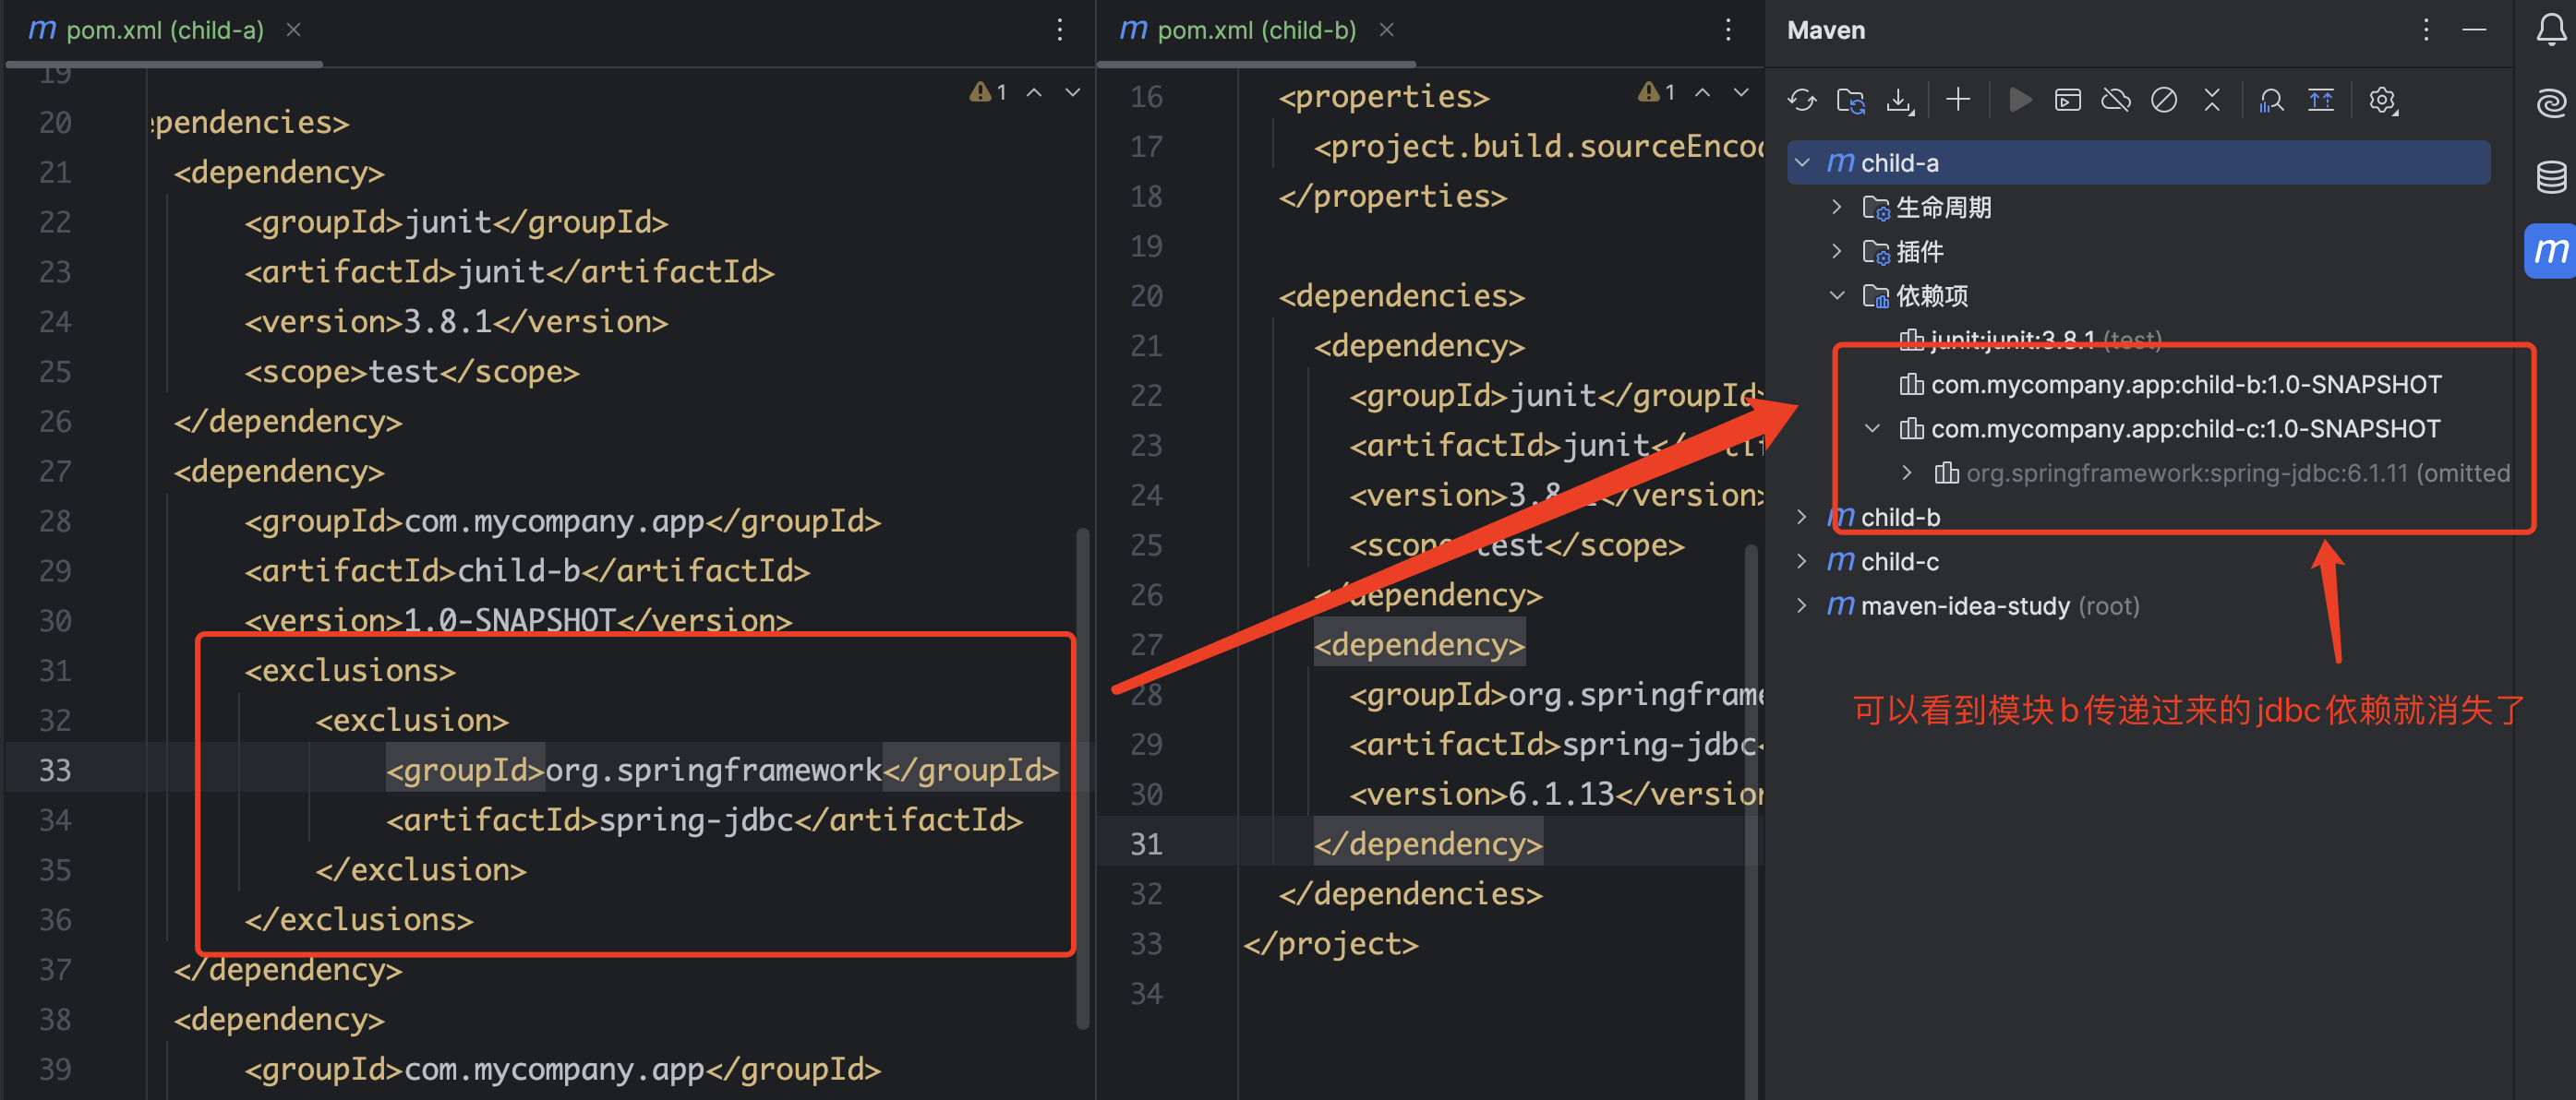Switch to pom.xml (child-a) tab
Viewport: 2576px width, 1100px height.
coord(164,30)
